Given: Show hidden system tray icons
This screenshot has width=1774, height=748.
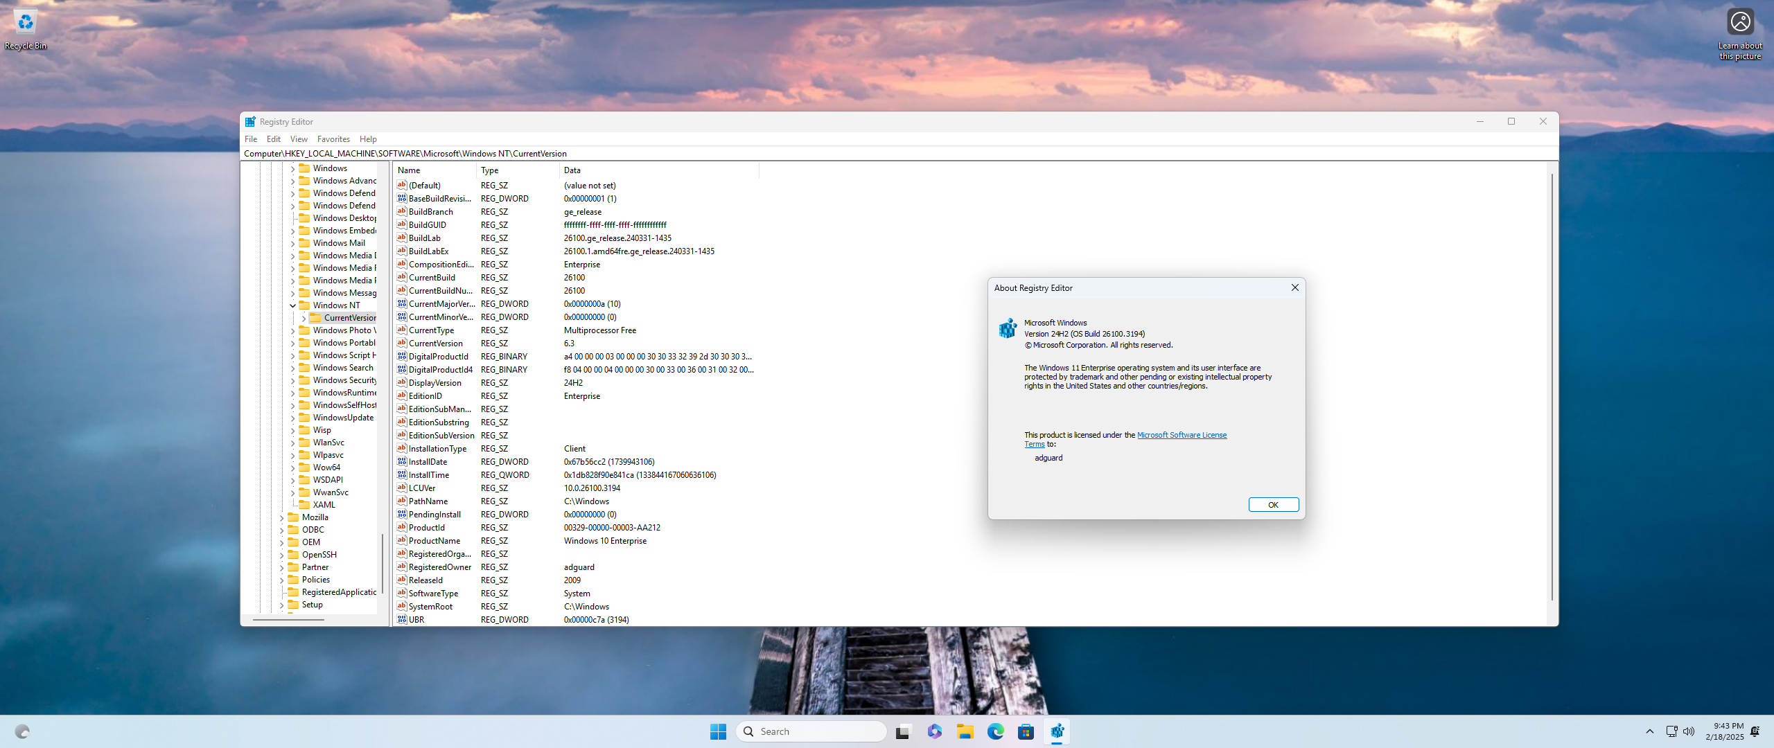Looking at the screenshot, I should [1650, 731].
